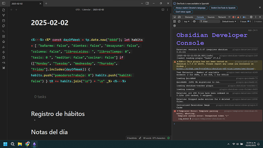Open the GTD breadcrumb folder
This screenshot has width=263, height=148.
point(77,10)
